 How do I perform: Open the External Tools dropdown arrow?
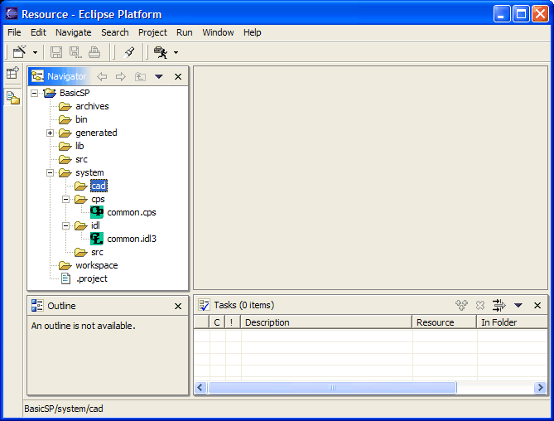tap(176, 53)
